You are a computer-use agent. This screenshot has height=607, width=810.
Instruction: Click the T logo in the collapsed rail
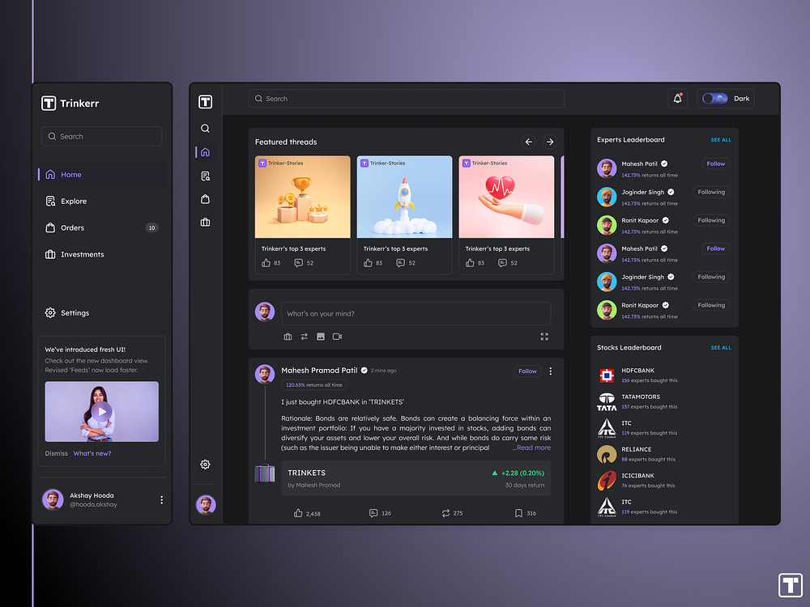(206, 102)
